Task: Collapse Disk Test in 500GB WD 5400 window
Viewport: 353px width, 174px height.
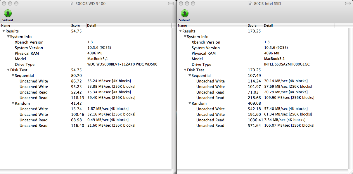Action: tap(8, 70)
